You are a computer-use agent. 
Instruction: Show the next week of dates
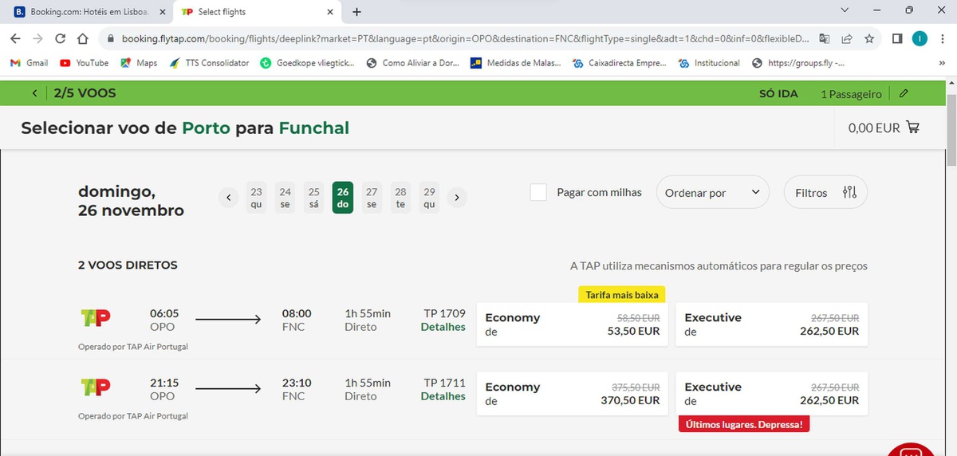(457, 197)
